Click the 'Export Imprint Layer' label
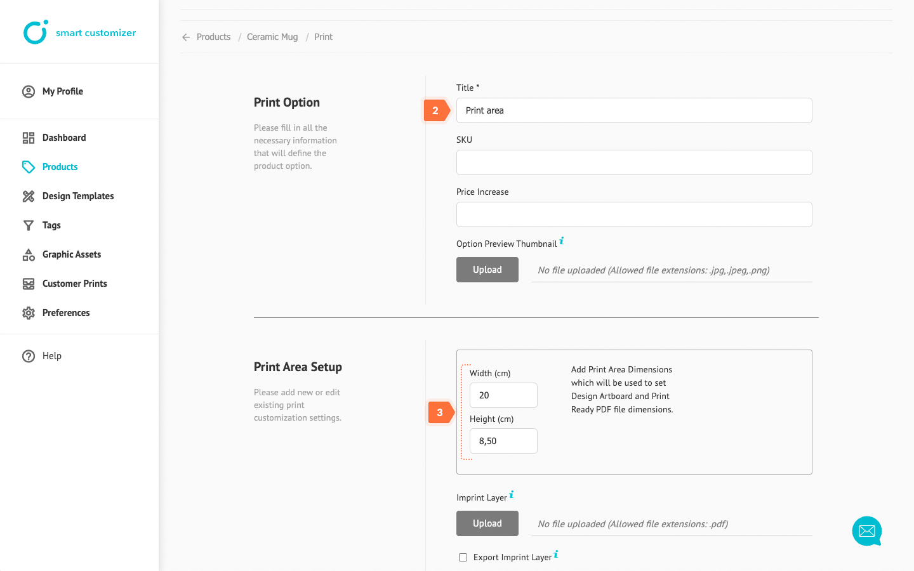Screen dimensions: 914x571 pos(512,558)
